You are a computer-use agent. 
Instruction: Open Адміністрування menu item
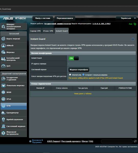click(14, 120)
